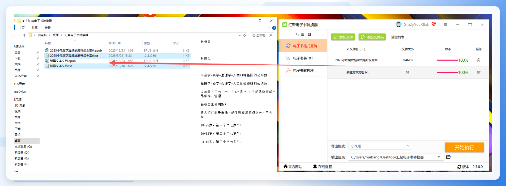The image size is (506, 186).
Task: Open the 主页 ribbon tab in Explorer
Action: point(22,28)
